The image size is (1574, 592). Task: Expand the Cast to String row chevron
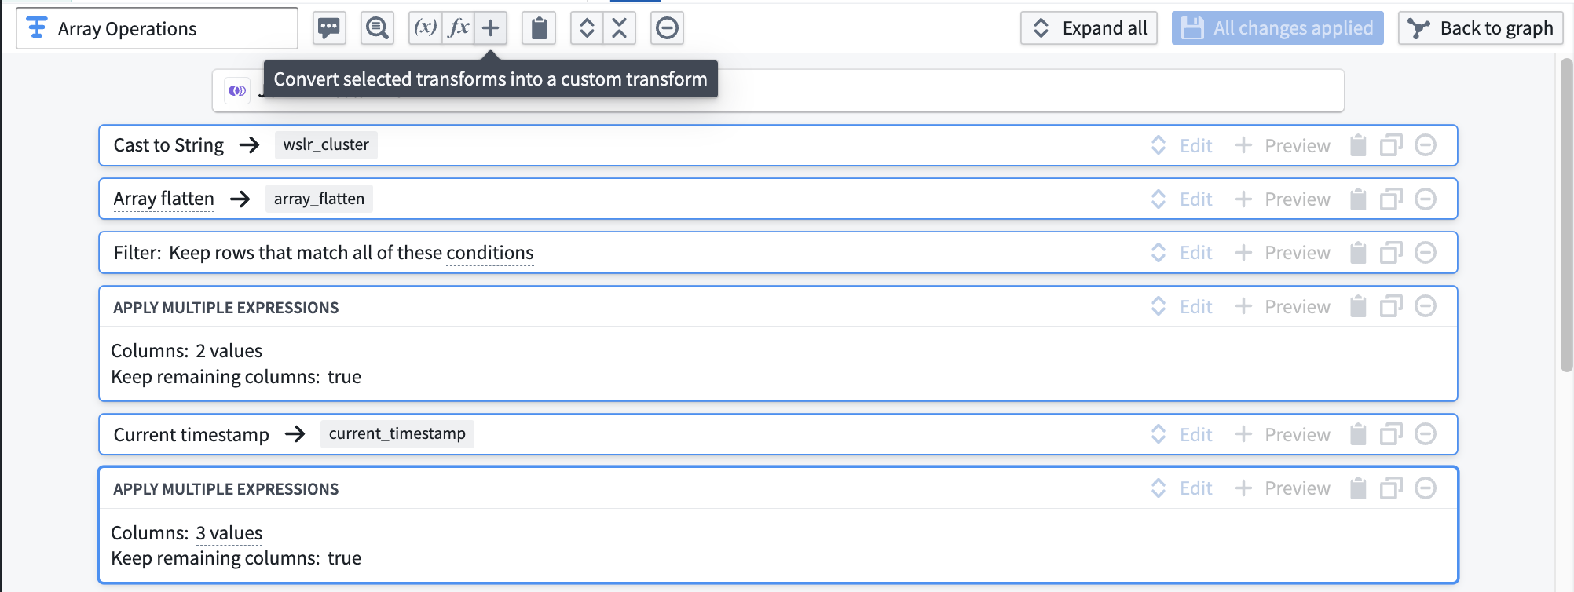tap(1159, 145)
